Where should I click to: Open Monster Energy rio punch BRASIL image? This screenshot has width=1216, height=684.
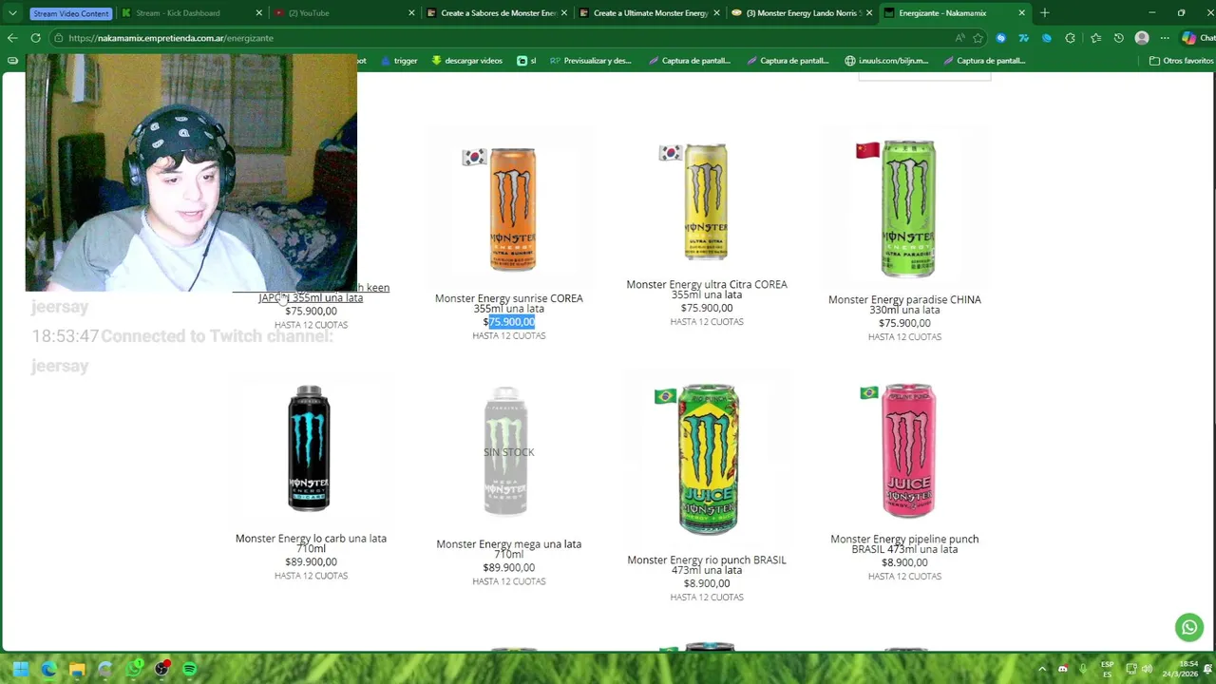pyautogui.click(x=709, y=459)
